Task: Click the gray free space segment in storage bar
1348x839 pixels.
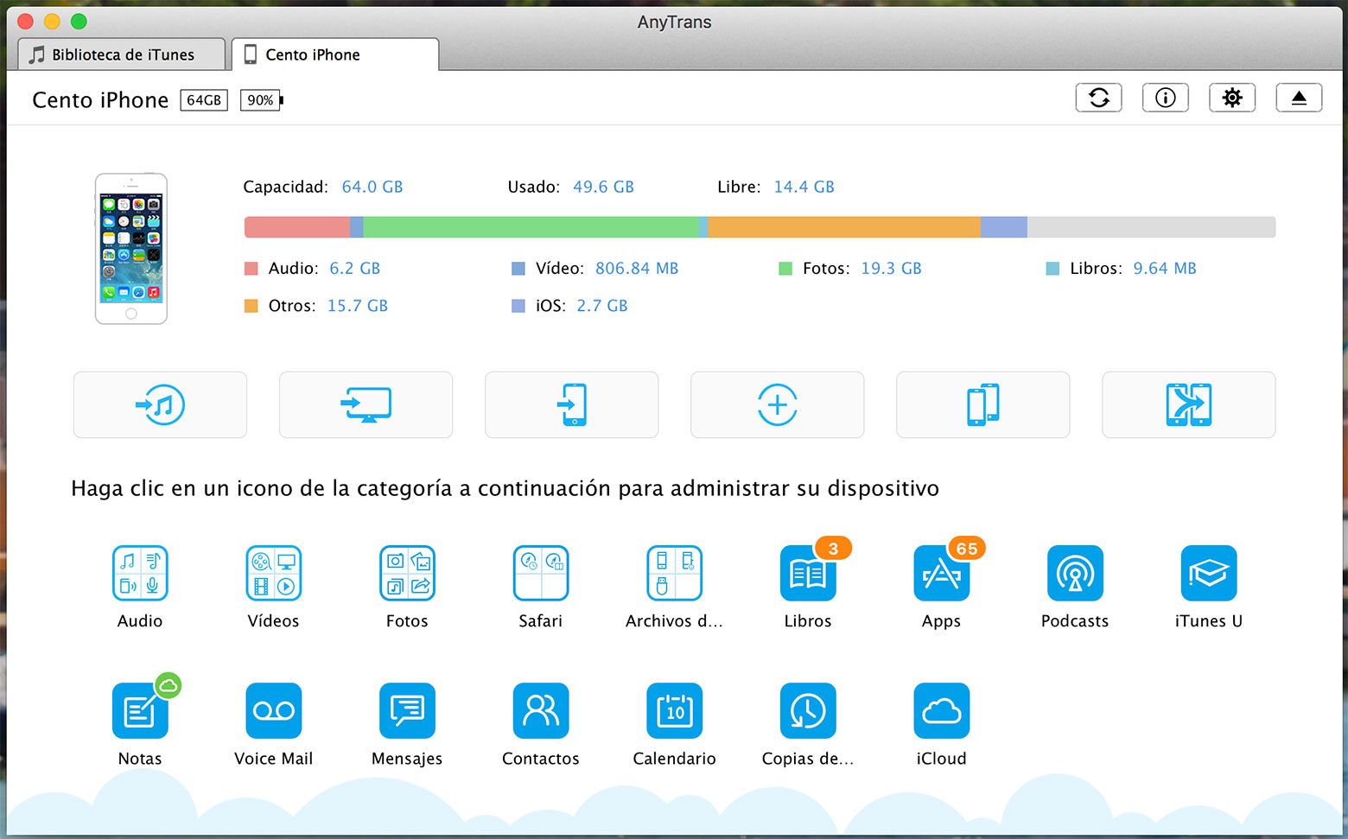Action: (1151, 227)
